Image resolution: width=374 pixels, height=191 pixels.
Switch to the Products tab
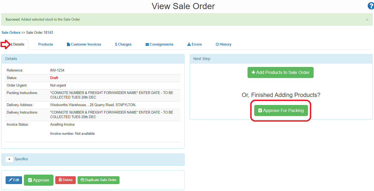(46, 44)
